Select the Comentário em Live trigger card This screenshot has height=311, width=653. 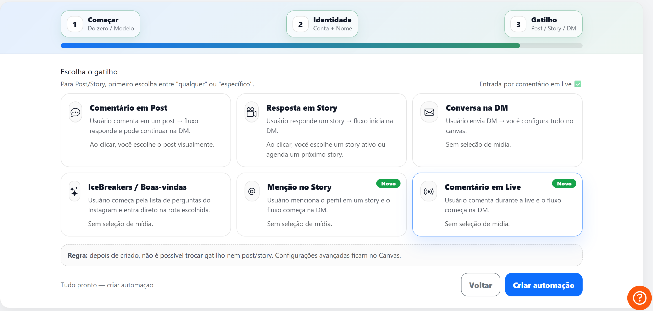(497, 205)
